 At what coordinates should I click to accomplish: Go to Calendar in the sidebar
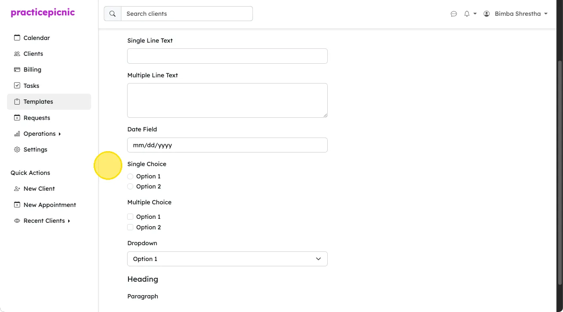pyautogui.click(x=49, y=38)
